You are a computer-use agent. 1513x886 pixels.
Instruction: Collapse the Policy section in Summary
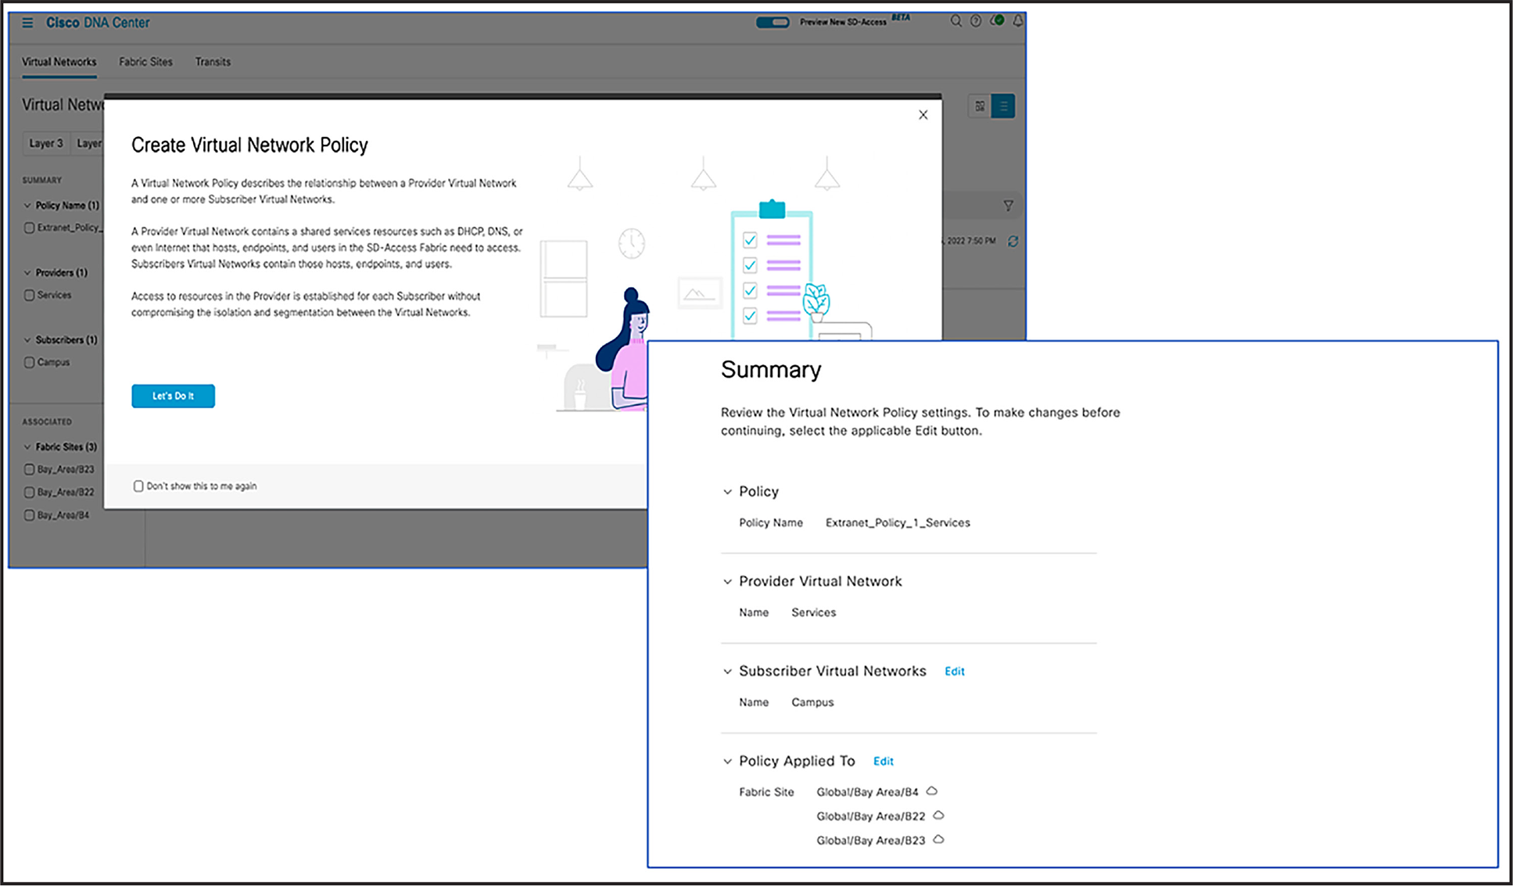click(727, 492)
